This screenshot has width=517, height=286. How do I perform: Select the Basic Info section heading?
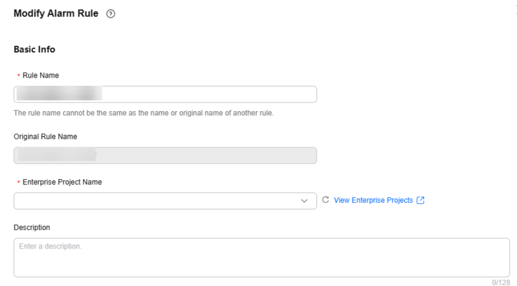34,50
